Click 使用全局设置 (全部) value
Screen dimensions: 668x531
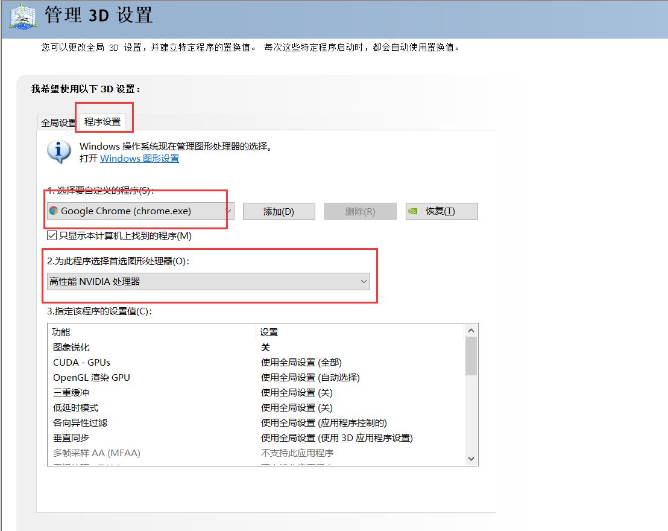pos(301,363)
